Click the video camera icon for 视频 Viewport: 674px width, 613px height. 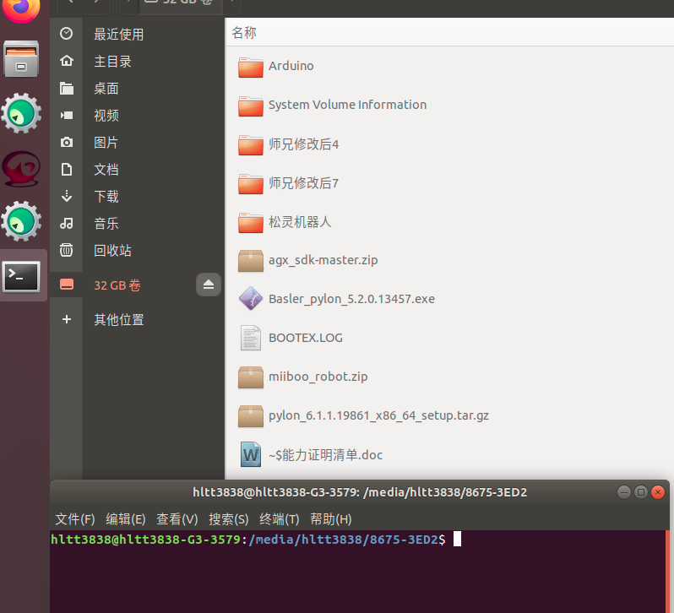tap(66, 115)
